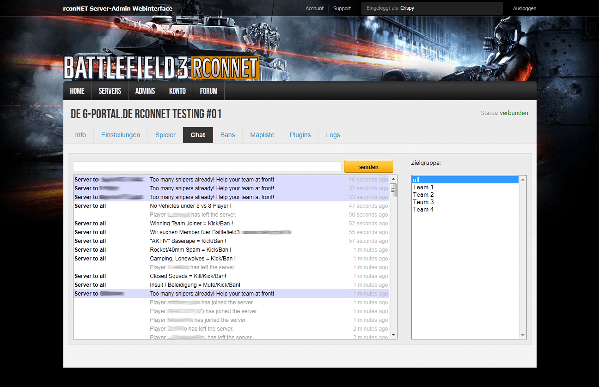Open the Mapliste tab
599x387 pixels.
click(262, 135)
